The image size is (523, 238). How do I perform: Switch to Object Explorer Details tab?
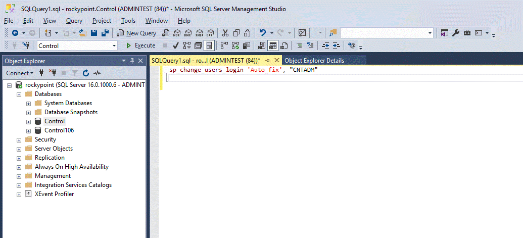coord(314,61)
